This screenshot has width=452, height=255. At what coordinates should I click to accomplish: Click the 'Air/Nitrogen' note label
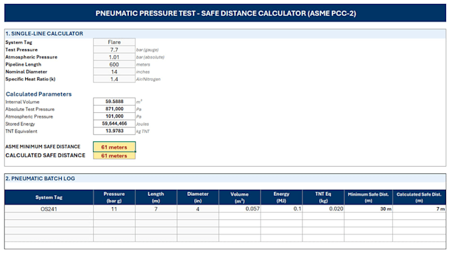(148, 79)
